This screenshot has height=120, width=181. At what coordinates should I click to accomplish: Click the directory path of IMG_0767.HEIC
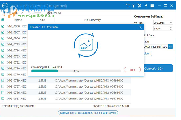[x=89, y=86]
